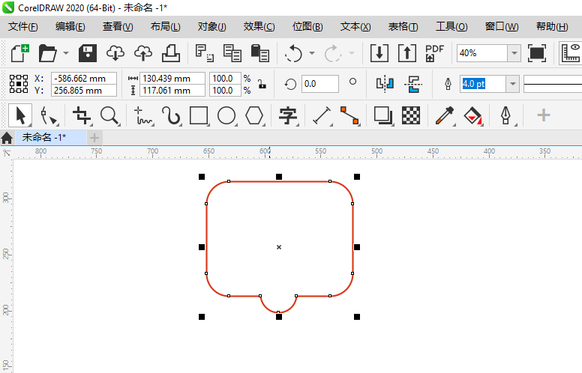Click the Welcome screen home button

point(7,138)
